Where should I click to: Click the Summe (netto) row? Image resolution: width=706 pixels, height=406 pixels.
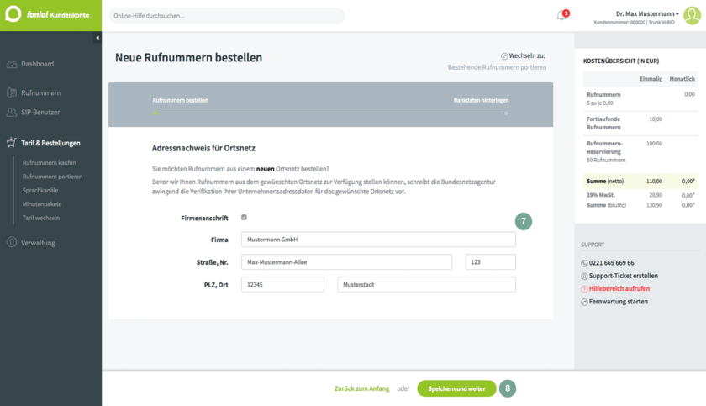click(640, 181)
